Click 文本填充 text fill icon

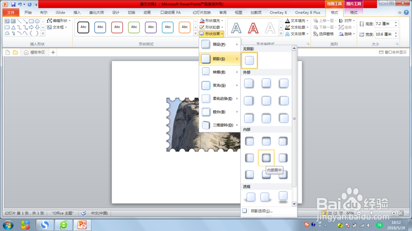point(288,21)
